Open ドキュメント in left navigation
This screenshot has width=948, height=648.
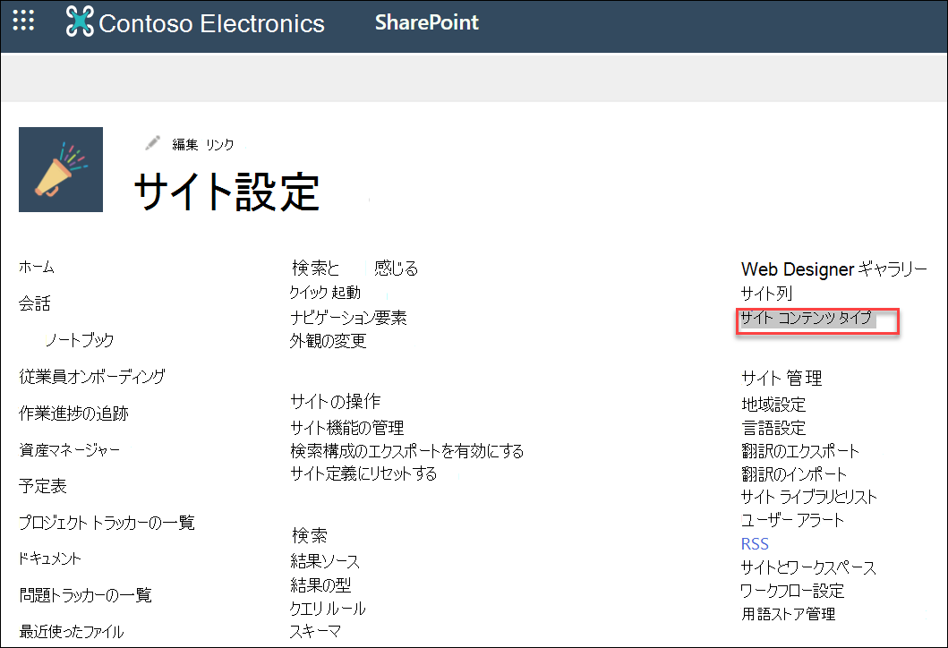pos(49,558)
